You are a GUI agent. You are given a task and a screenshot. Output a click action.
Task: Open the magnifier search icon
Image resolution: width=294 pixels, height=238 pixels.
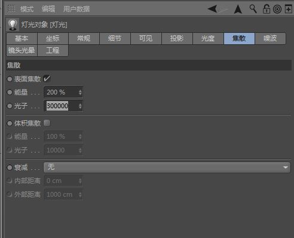[x=253, y=9]
